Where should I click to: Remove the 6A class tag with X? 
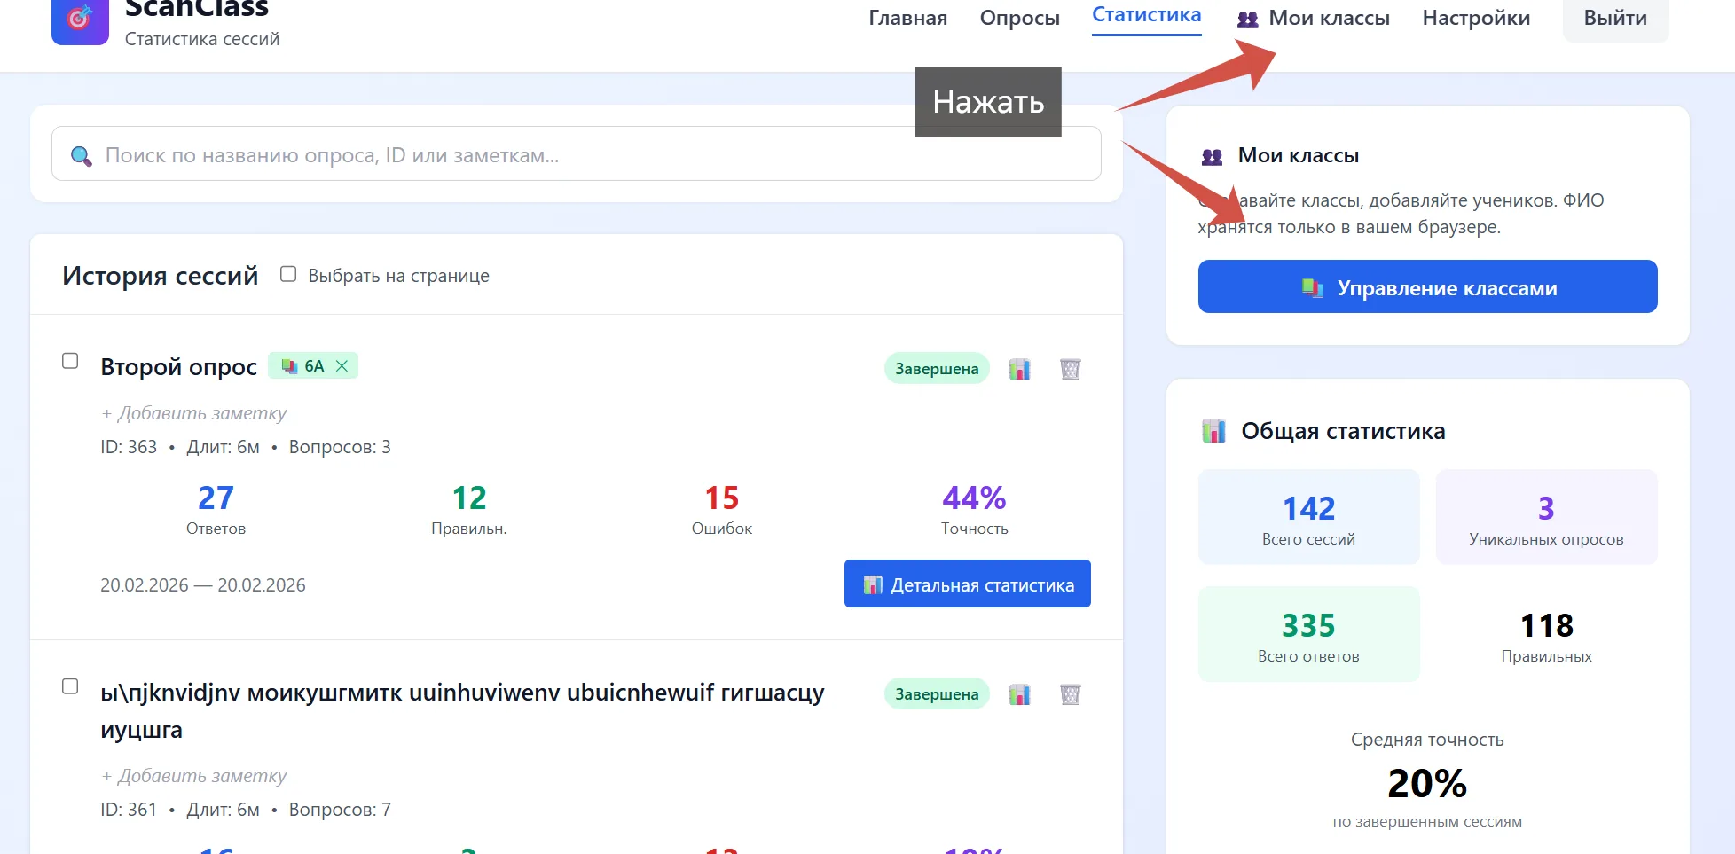(x=342, y=366)
